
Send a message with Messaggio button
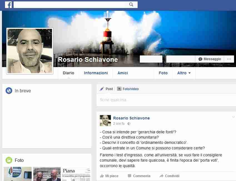210,59
